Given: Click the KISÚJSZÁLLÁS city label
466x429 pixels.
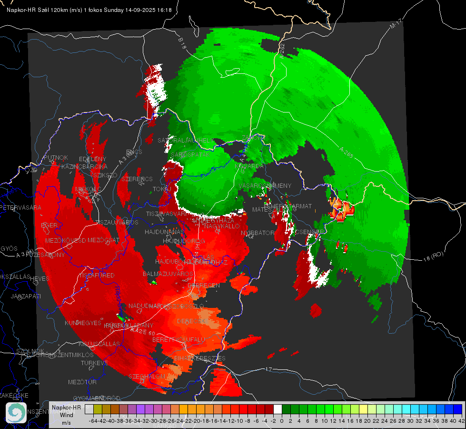Looking at the screenshot, I should 99,344.
